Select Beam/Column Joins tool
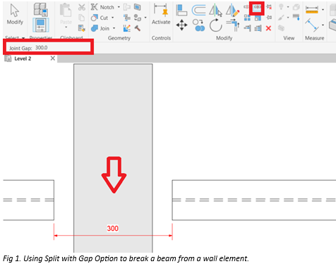The height and width of the screenshot is (264, 336). pyautogui.click(x=127, y=18)
